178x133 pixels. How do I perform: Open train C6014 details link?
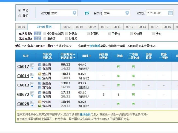tap(23, 76)
